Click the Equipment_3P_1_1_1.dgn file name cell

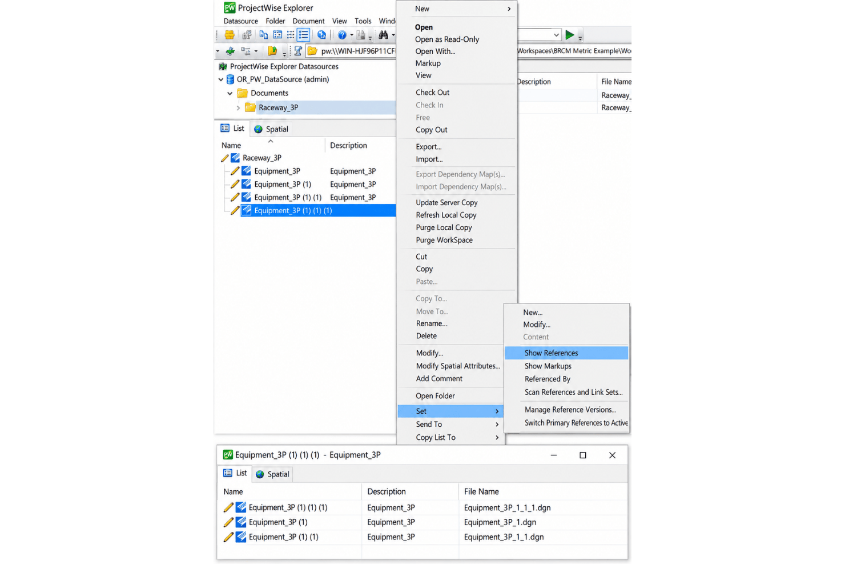coord(508,507)
